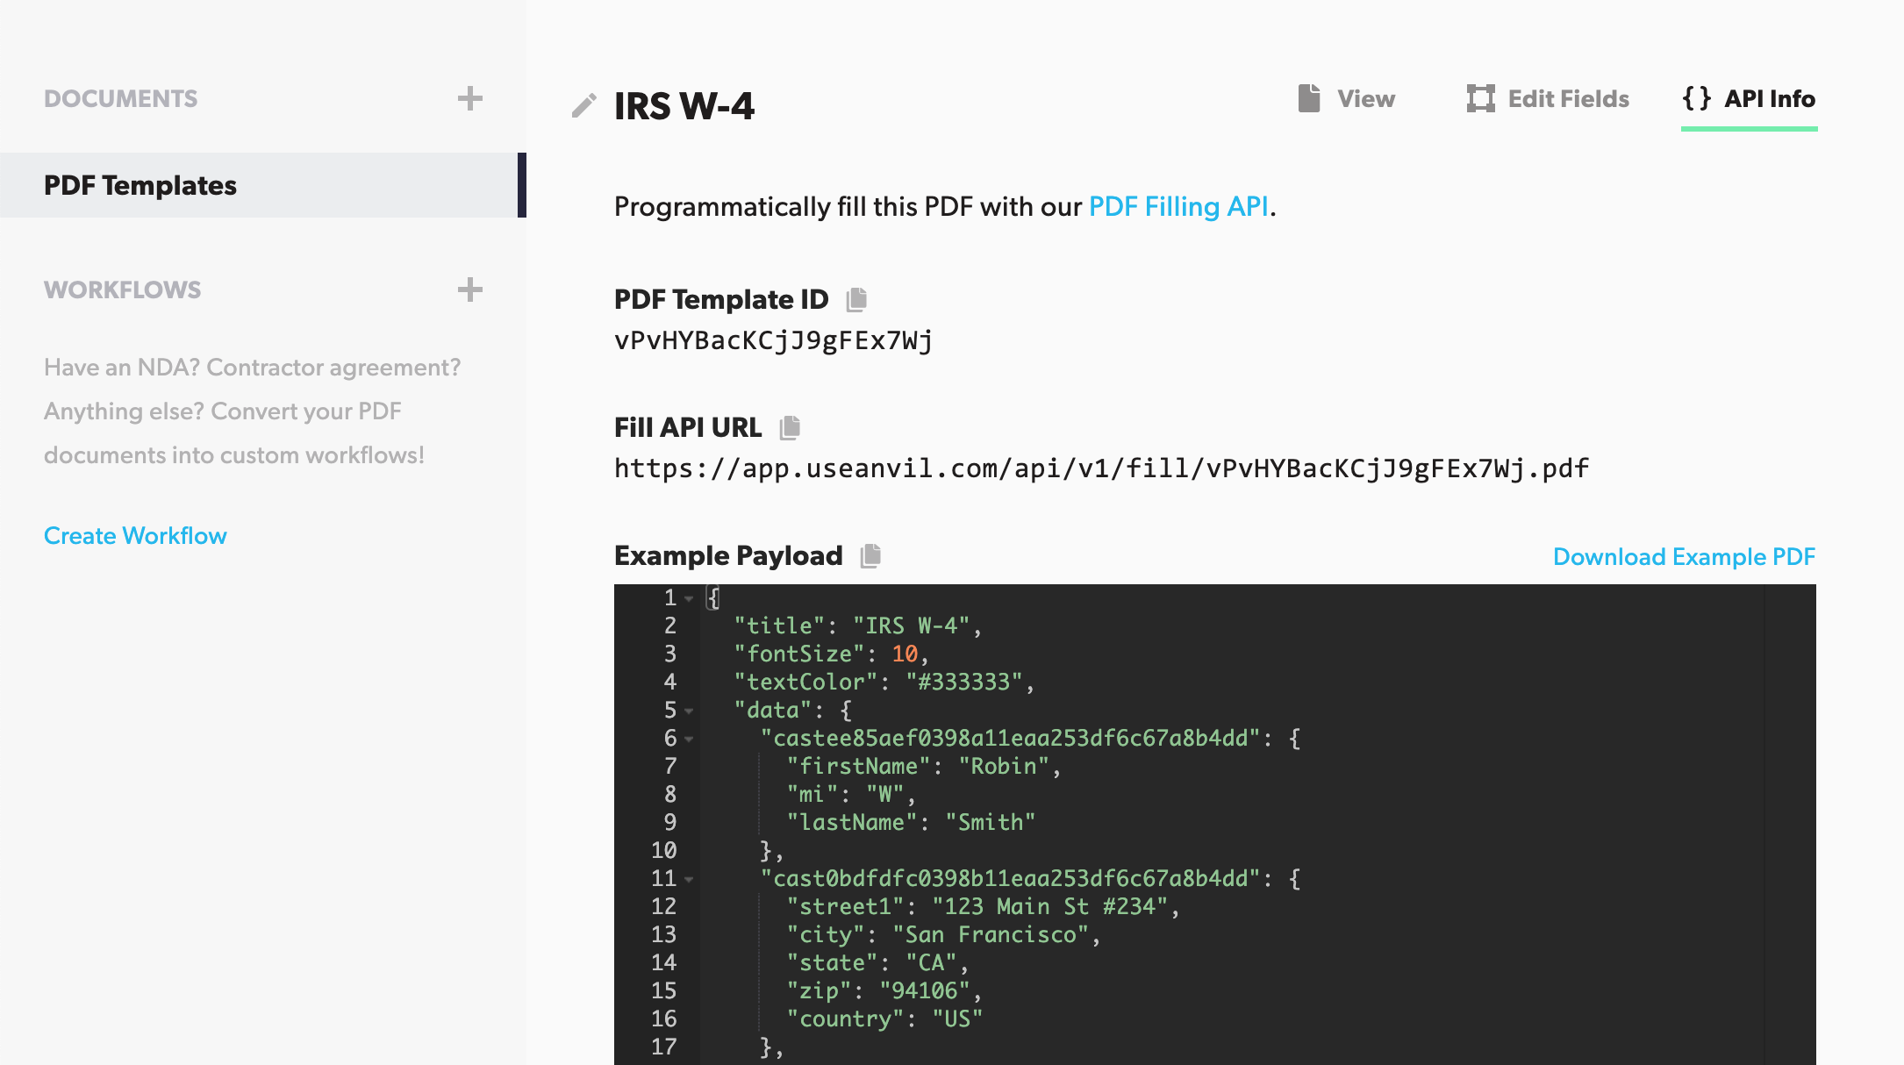Click the DOCUMENTS section heading
Viewport: 1904px width, 1065px height.
point(121,98)
